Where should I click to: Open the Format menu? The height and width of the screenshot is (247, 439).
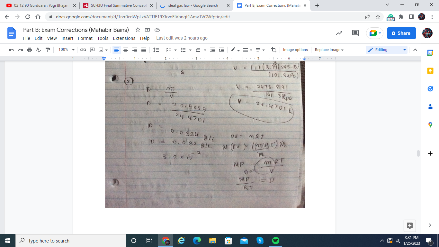coord(85,38)
